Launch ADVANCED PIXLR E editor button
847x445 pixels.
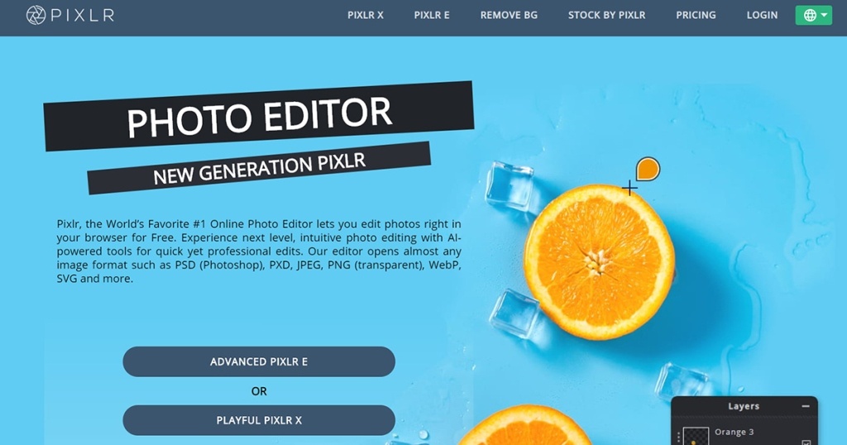coord(259,361)
